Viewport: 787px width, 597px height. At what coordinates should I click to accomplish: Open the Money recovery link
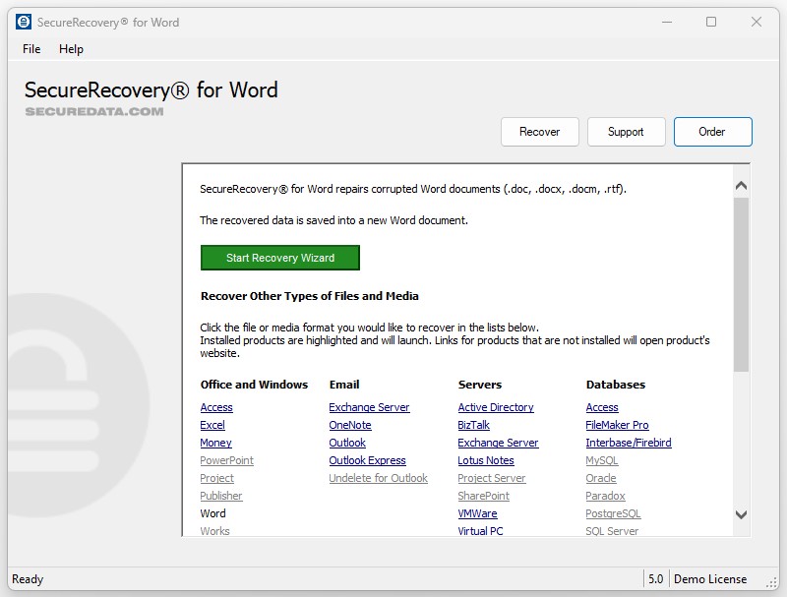tap(214, 443)
